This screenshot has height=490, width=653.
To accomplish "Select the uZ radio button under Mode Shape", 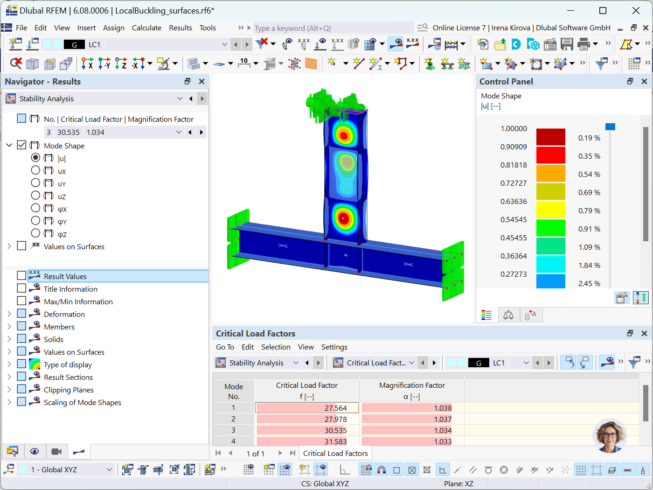I will click(x=35, y=196).
